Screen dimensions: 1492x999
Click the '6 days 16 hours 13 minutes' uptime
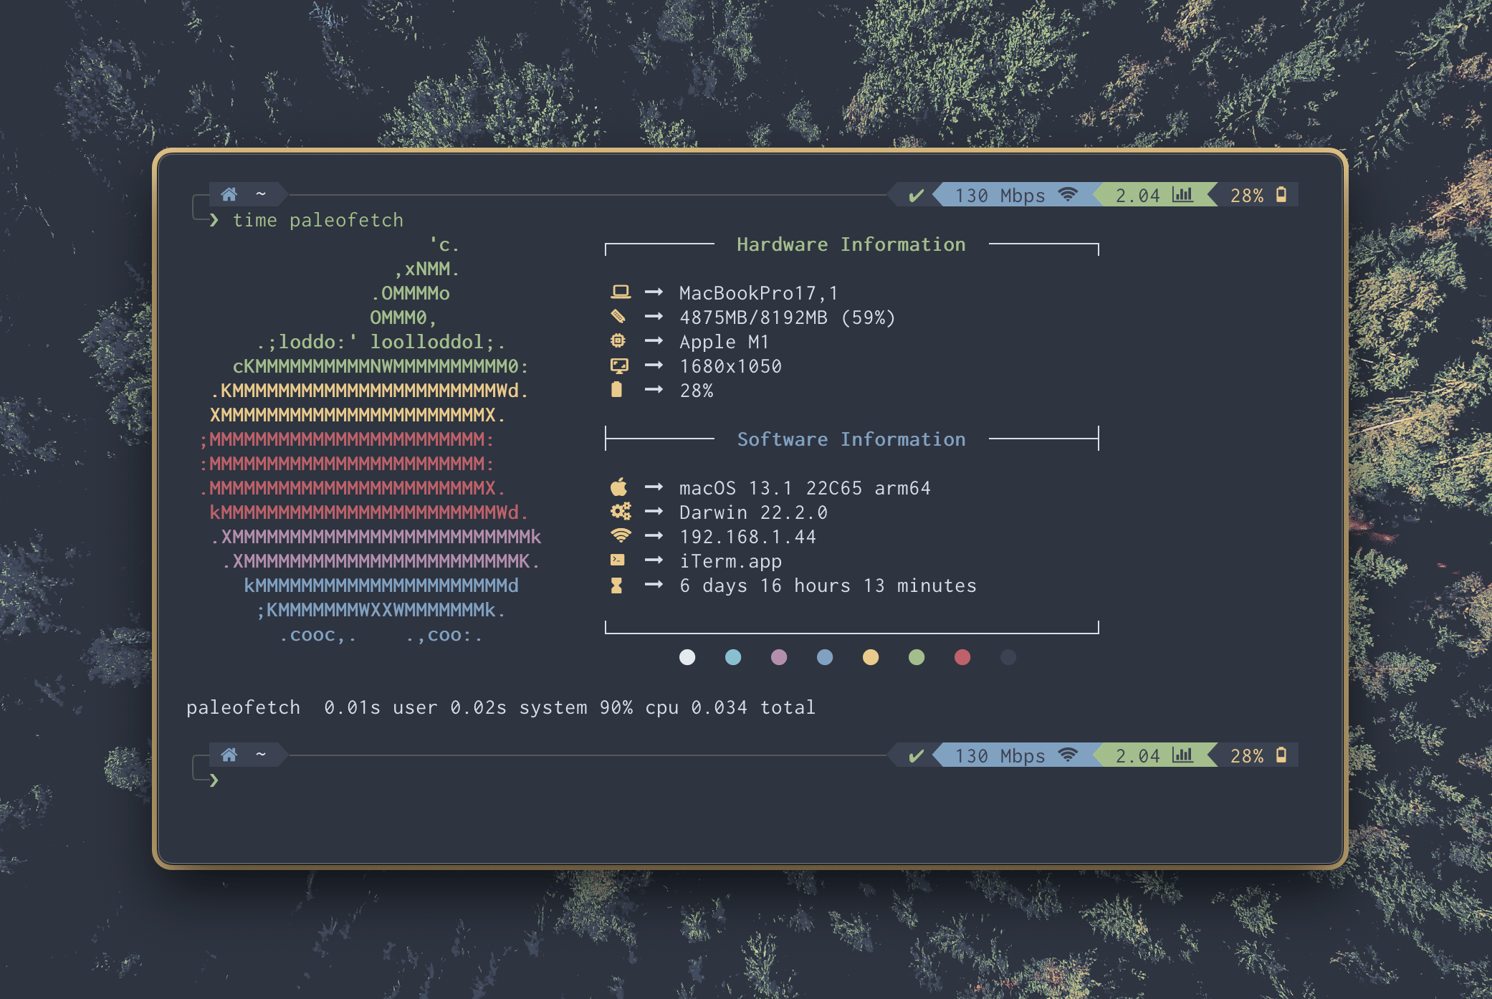point(828,585)
